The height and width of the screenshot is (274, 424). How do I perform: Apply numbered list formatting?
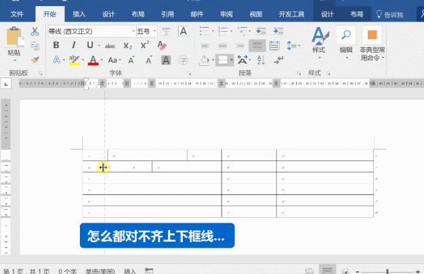(x=223, y=31)
